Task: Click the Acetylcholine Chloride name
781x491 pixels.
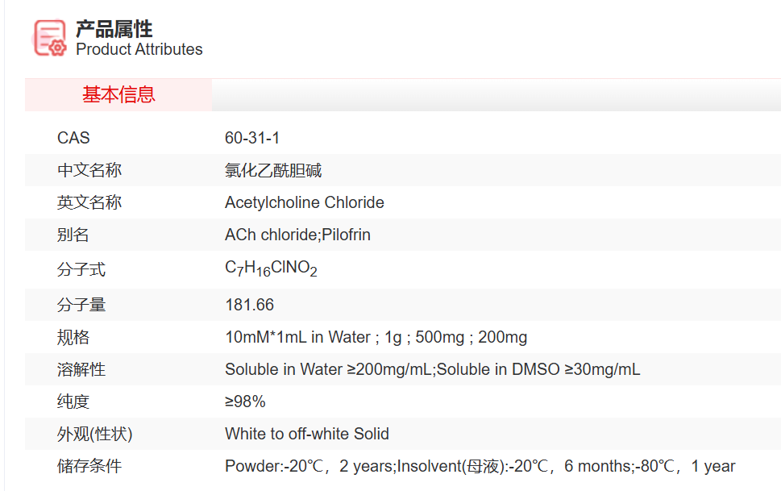Action: tap(304, 202)
